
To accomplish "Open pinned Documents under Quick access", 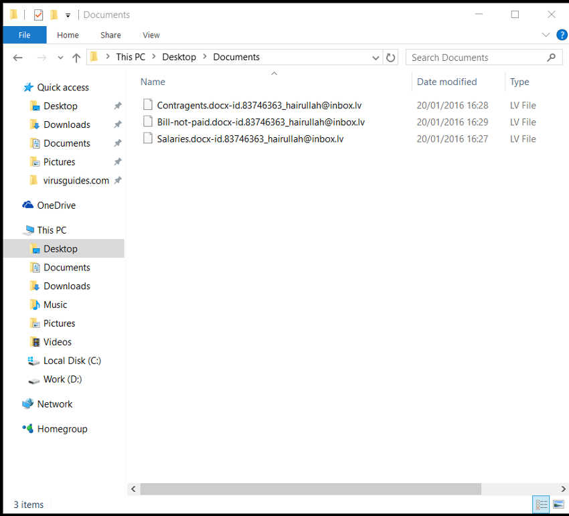I will coord(67,143).
